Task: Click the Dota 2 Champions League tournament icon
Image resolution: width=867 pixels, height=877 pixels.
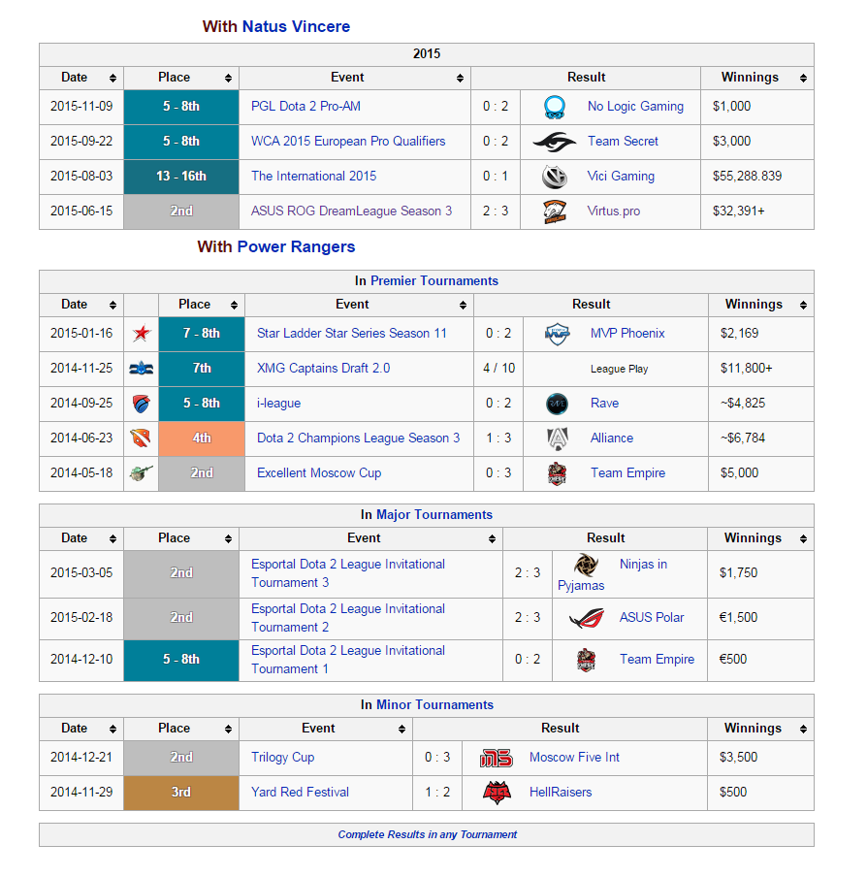Action: (141, 438)
